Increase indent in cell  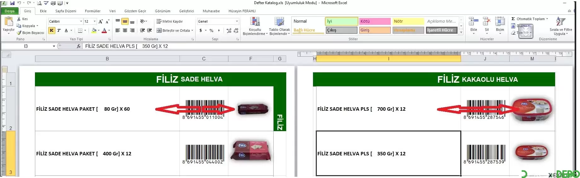150,31
